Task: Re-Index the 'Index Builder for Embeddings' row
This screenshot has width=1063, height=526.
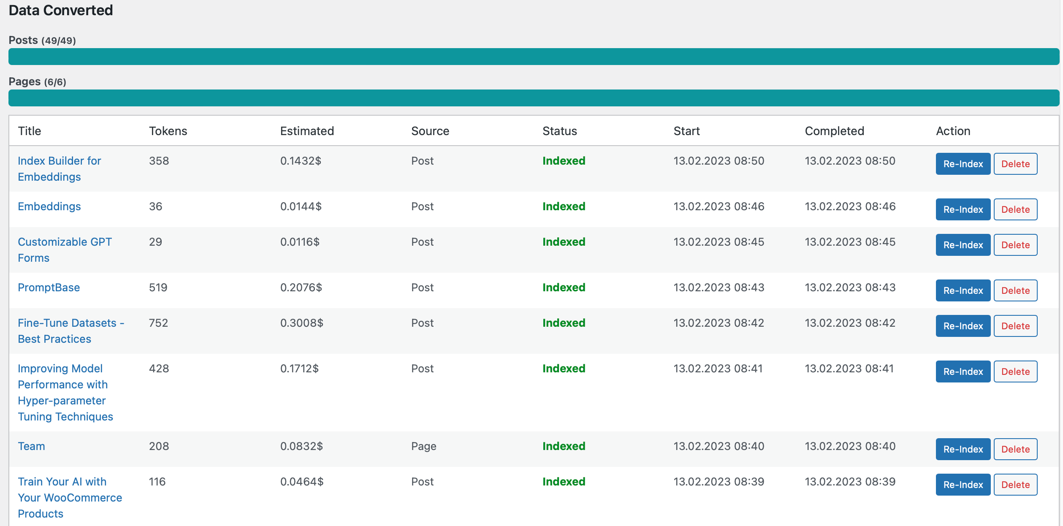Action: pyautogui.click(x=963, y=164)
